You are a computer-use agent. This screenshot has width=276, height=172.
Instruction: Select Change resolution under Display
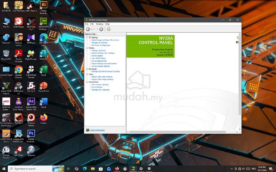tap(99, 50)
